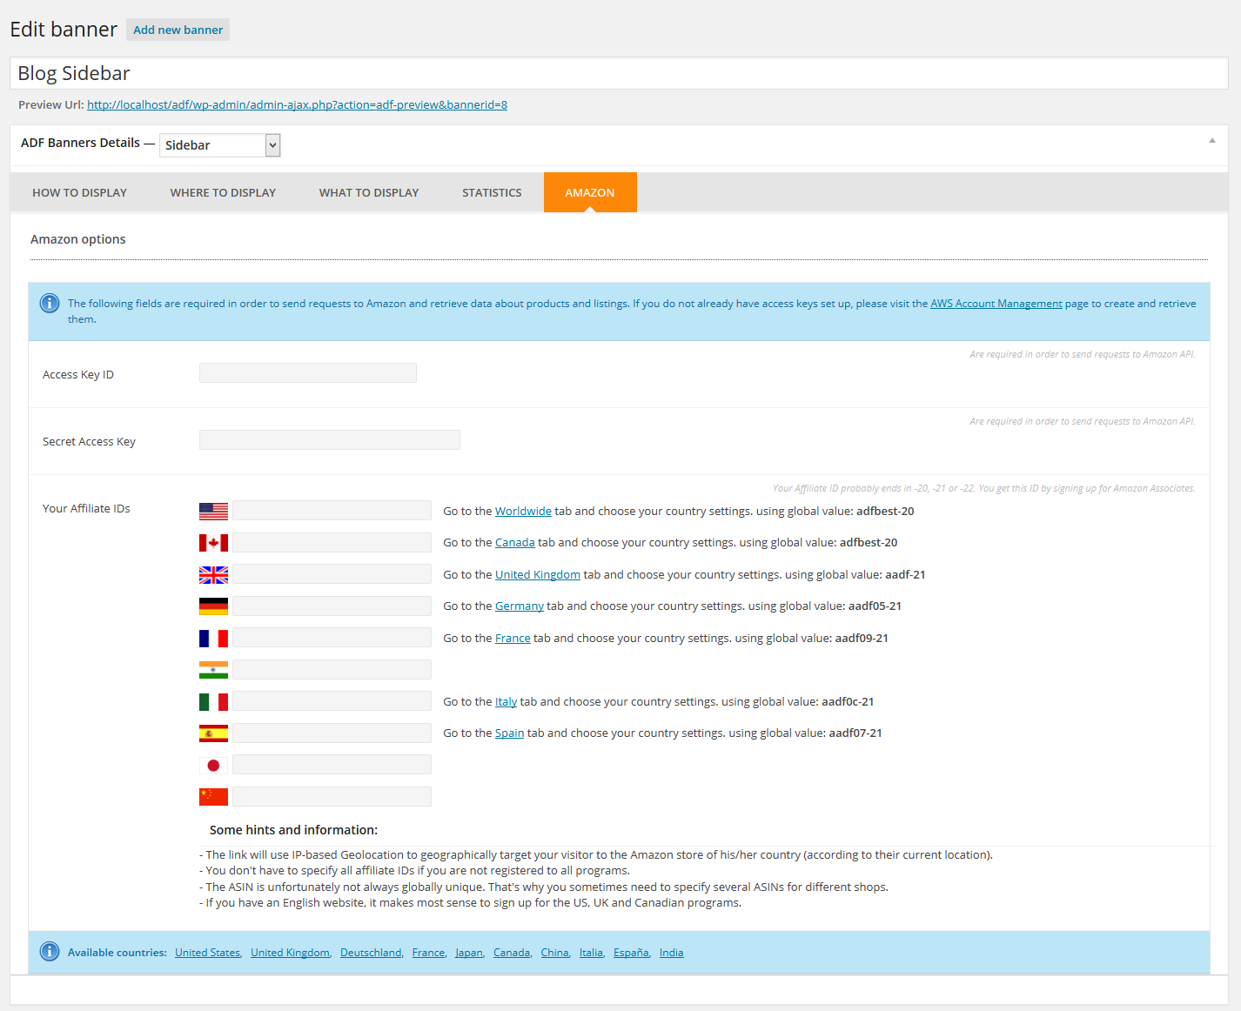Focus the Blog Sidebar banner title field
Viewport: 1241px width, 1011px height.
(619, 73)
